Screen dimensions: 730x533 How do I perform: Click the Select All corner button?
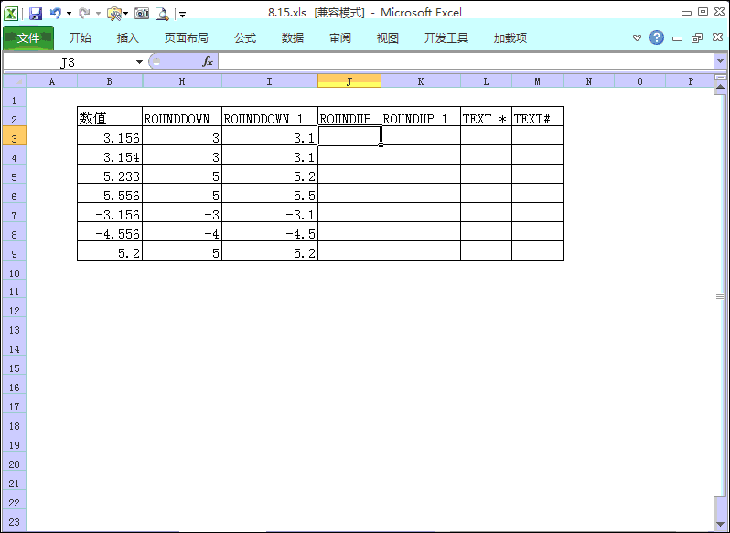click(15, 81)
